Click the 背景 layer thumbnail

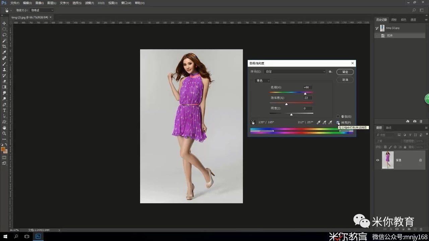tap(388, 160)
